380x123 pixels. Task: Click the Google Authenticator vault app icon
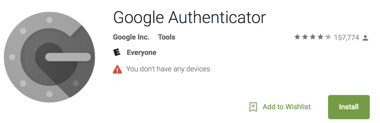pyautogui.click(x=49, y=57)
